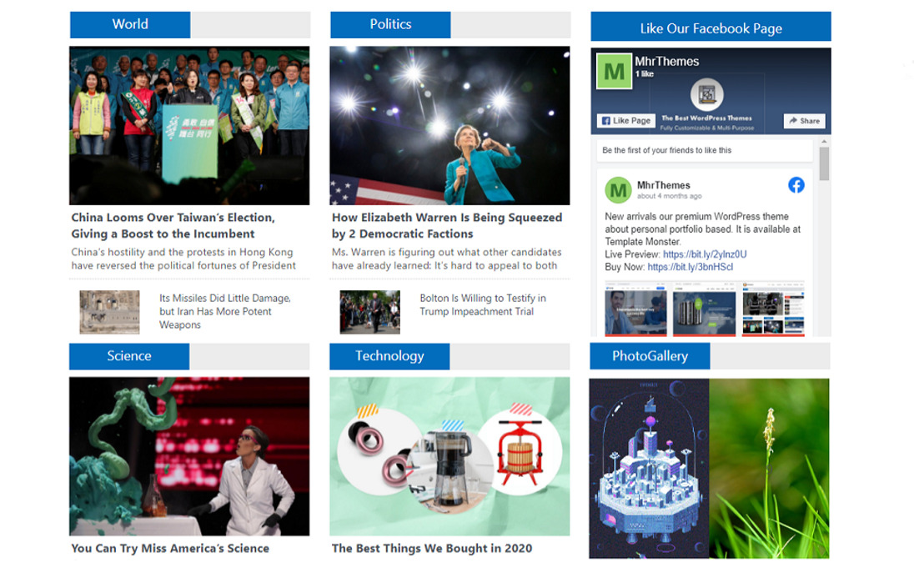Follow the bit.ly Buy Now link
914x568 pixels.
(691, 267)
